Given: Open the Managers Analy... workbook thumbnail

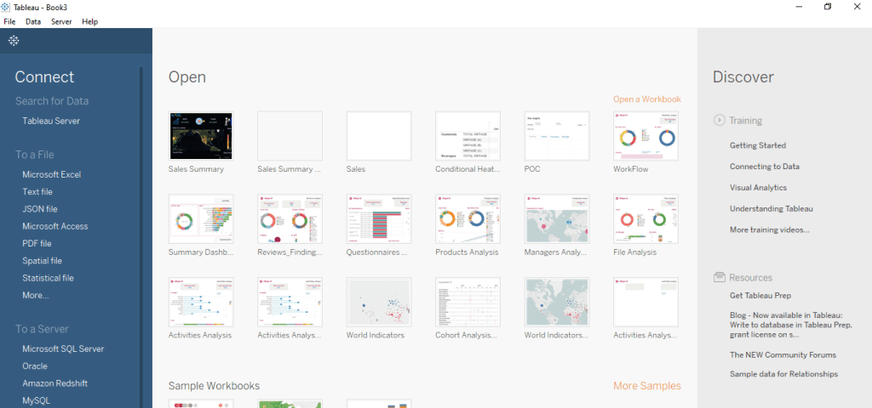Looking at the screenshot, I should [x=557, y=218].
